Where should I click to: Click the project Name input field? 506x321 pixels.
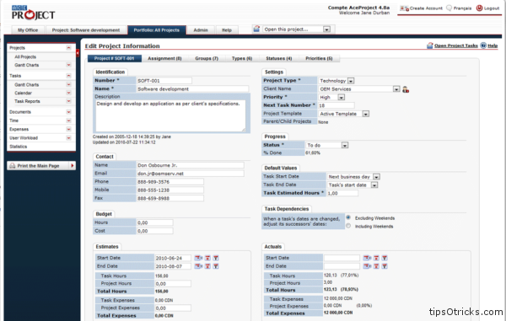tap(192, 89)
